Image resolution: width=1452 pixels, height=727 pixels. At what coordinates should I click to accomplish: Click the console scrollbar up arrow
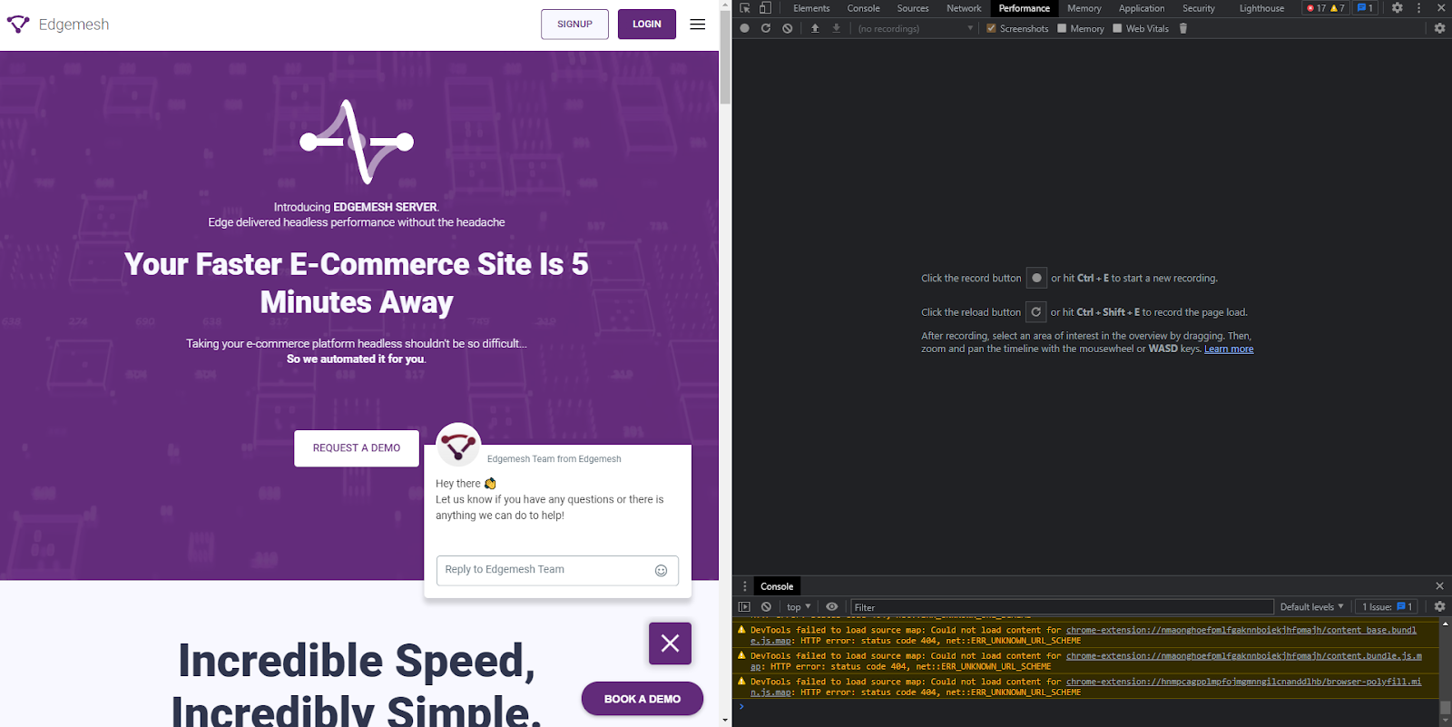tap(1445, 624)
